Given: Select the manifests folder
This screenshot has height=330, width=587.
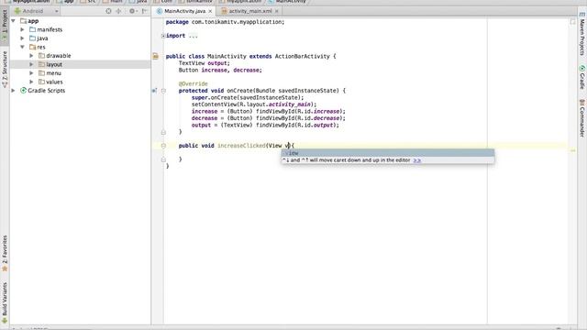Looking at the screenshot, I should coord(80,29).
